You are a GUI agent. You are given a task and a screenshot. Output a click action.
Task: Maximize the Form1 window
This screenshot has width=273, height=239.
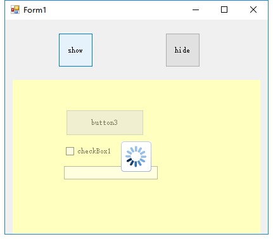(x=224, y=10)
